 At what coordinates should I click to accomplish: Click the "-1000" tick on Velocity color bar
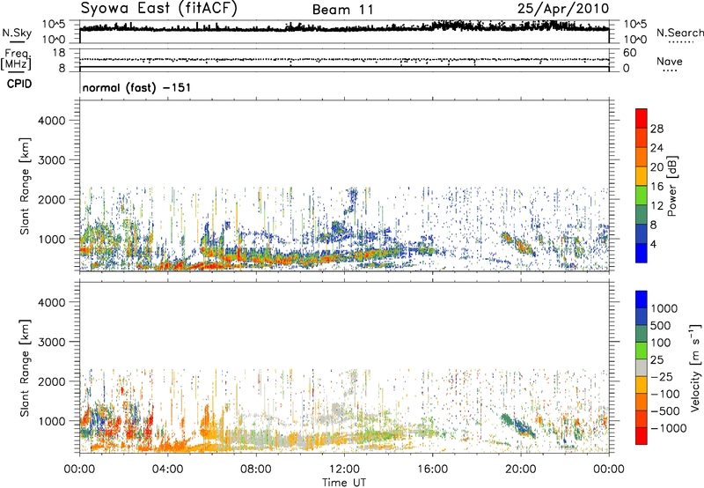click(668, 428)
